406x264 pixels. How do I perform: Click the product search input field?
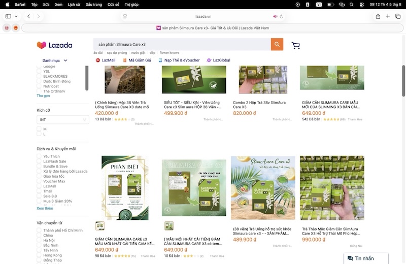[x=182, y=44]
